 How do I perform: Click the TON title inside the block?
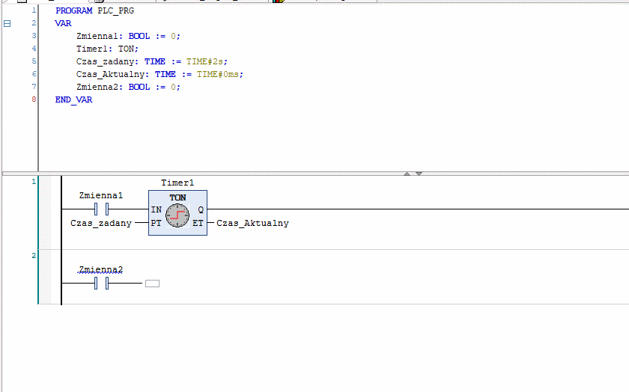click(x=177, y=197)
